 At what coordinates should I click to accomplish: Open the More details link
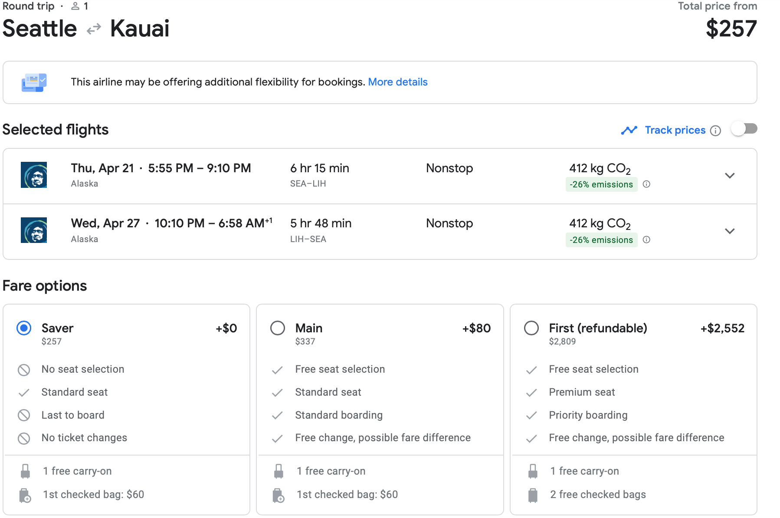(x=397, y=82)
